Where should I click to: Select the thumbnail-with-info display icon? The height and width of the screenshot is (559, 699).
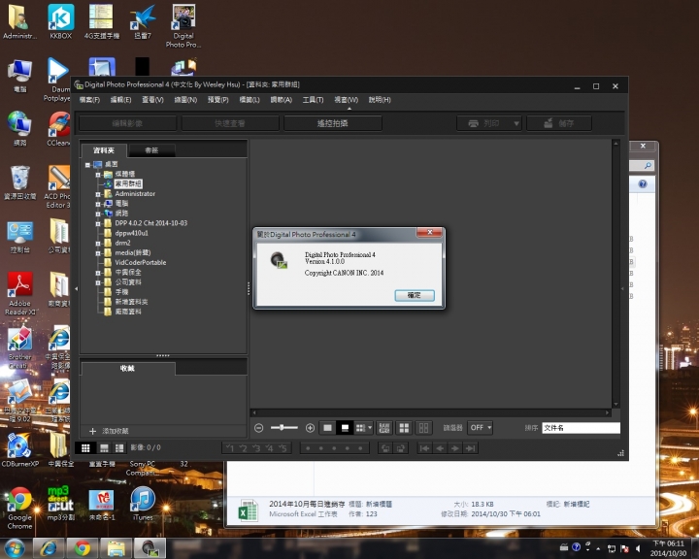[345, 428]
